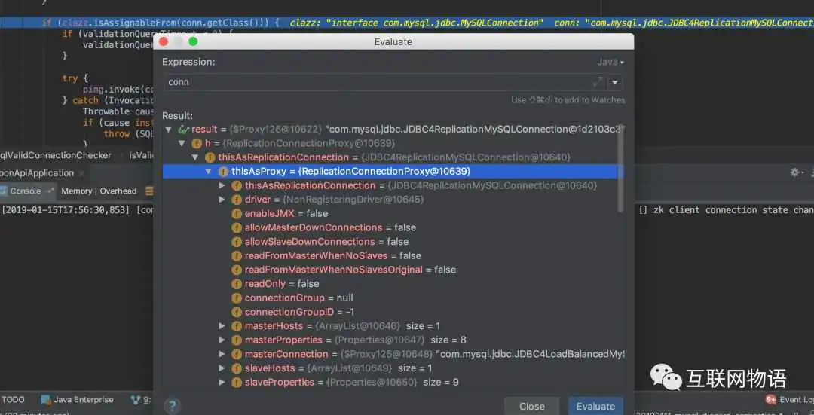Viewport: 814px width, 415px height.
Task: Collapse the selected thisAsProxy node
Action: pyautogui.click(x=208, y=171)
